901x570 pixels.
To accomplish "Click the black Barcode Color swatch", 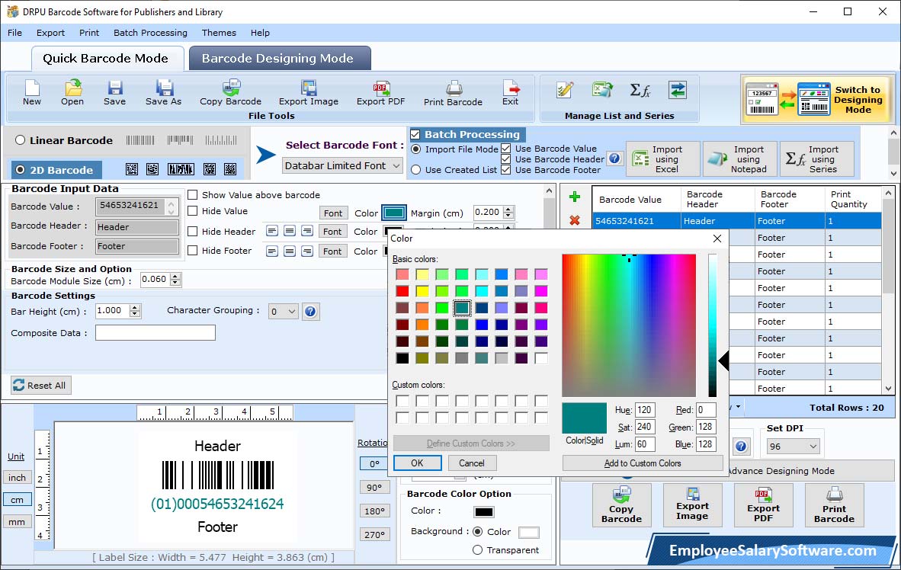I will coord(484,512).
